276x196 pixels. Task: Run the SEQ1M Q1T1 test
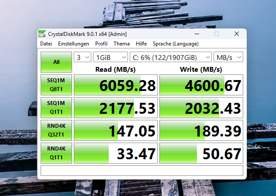coord(56,108)
